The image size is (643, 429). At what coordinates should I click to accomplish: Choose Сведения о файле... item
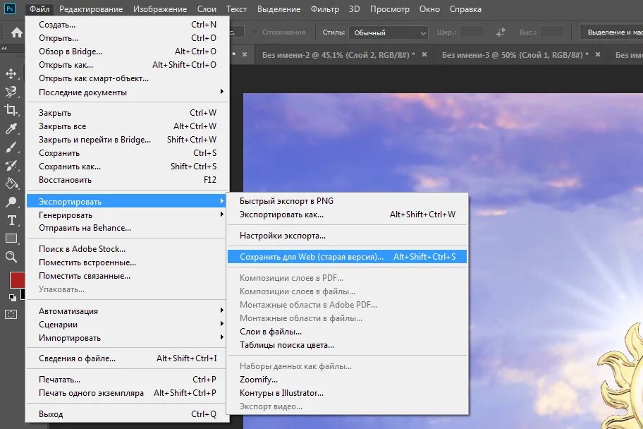[128, 358]
